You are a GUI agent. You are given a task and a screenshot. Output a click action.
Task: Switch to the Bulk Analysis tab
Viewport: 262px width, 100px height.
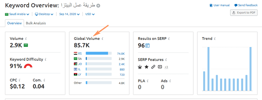point(36,23)
